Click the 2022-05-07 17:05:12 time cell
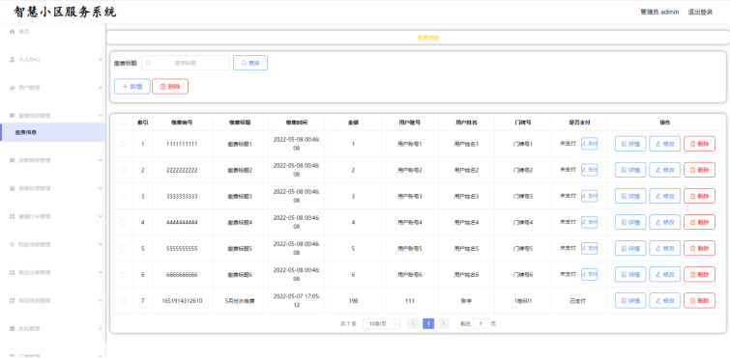The width and height of the screenshot is (730, 358). tap(296, 300)
